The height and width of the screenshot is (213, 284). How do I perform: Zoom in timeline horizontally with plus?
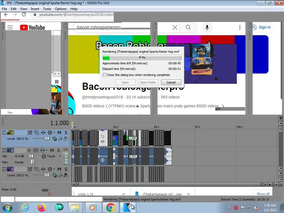270,184
